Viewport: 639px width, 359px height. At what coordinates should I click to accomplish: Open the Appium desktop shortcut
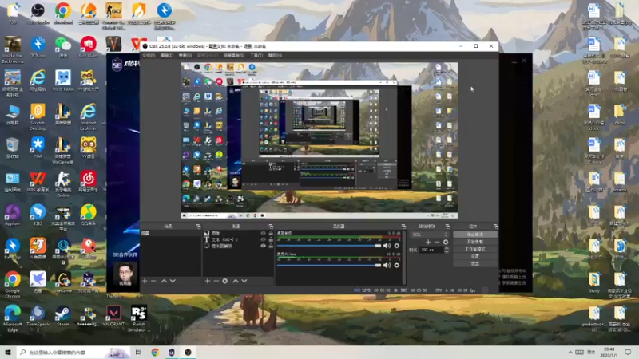12,215
